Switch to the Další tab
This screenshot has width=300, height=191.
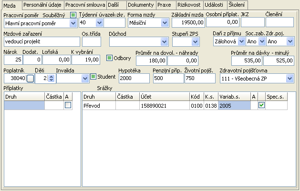click(x=116, y=5)
